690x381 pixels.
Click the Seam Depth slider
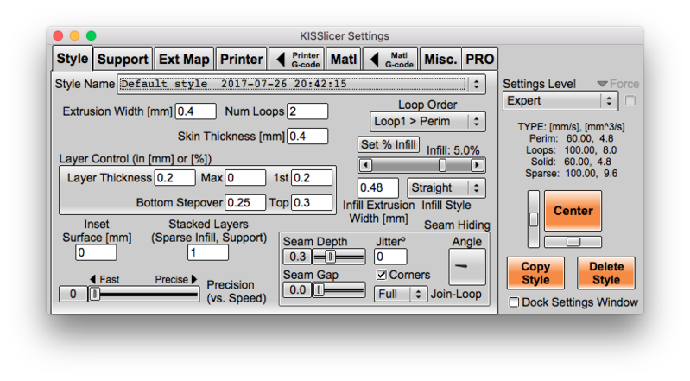point(339,257)
